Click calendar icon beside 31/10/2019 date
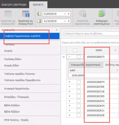119x125 pixels. (x=39, y=21)
